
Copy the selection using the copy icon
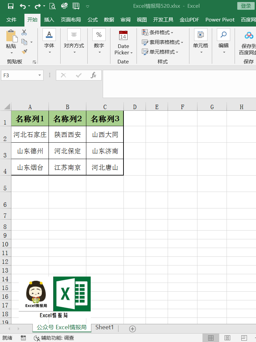[x=24, y=42]
